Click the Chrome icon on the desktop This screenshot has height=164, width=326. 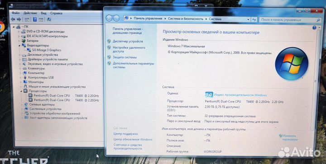click(2, 28)
